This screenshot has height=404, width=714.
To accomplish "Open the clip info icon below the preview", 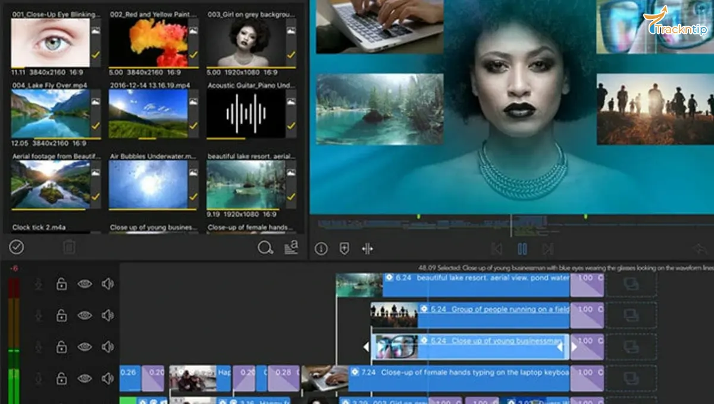I will (321, 250).
